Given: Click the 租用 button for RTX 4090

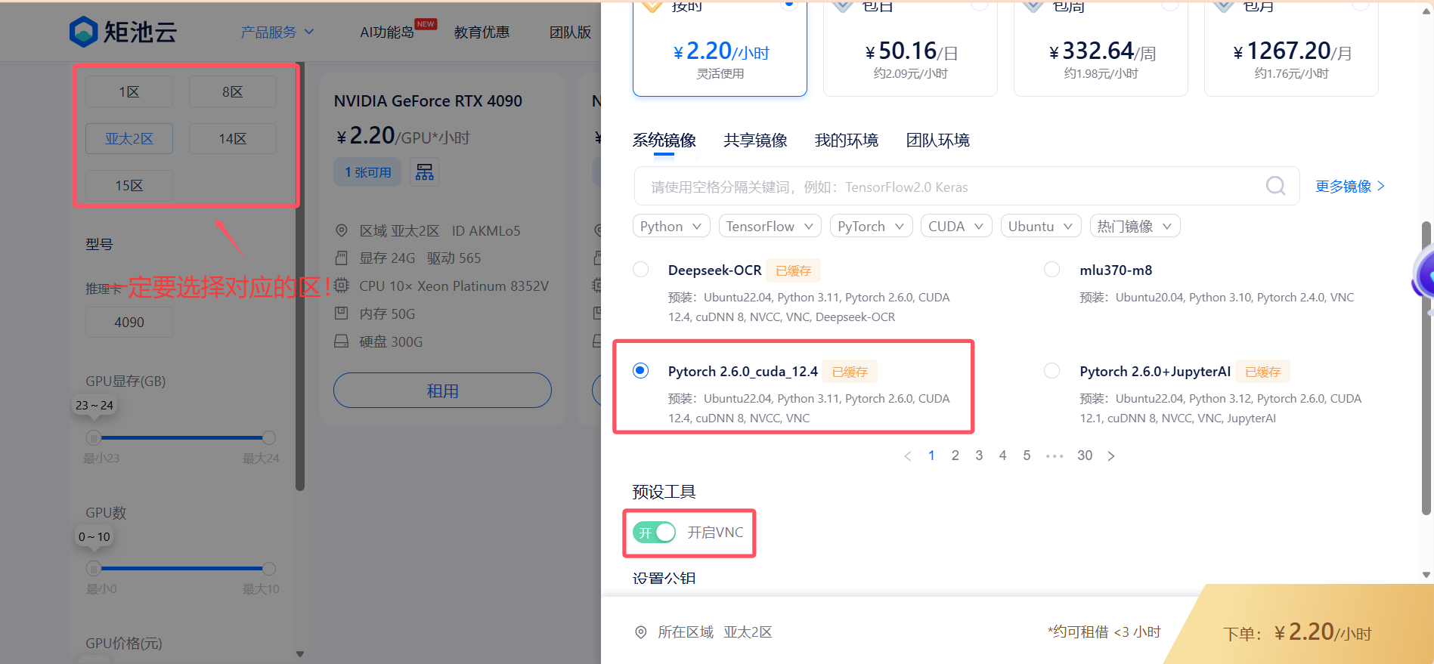Looking at the screenshot, I should (442, 391).
